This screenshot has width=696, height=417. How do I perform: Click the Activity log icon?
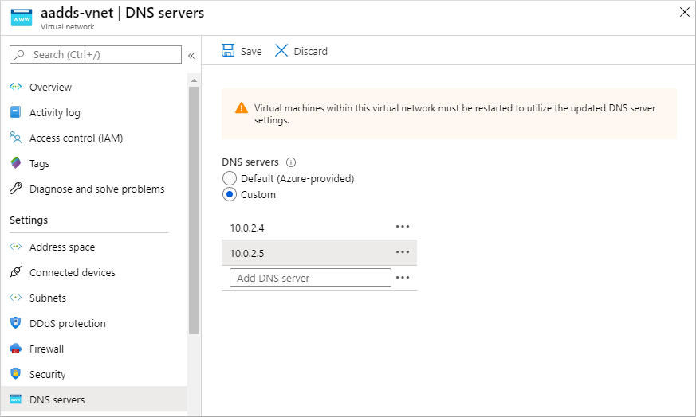point(15,112)
